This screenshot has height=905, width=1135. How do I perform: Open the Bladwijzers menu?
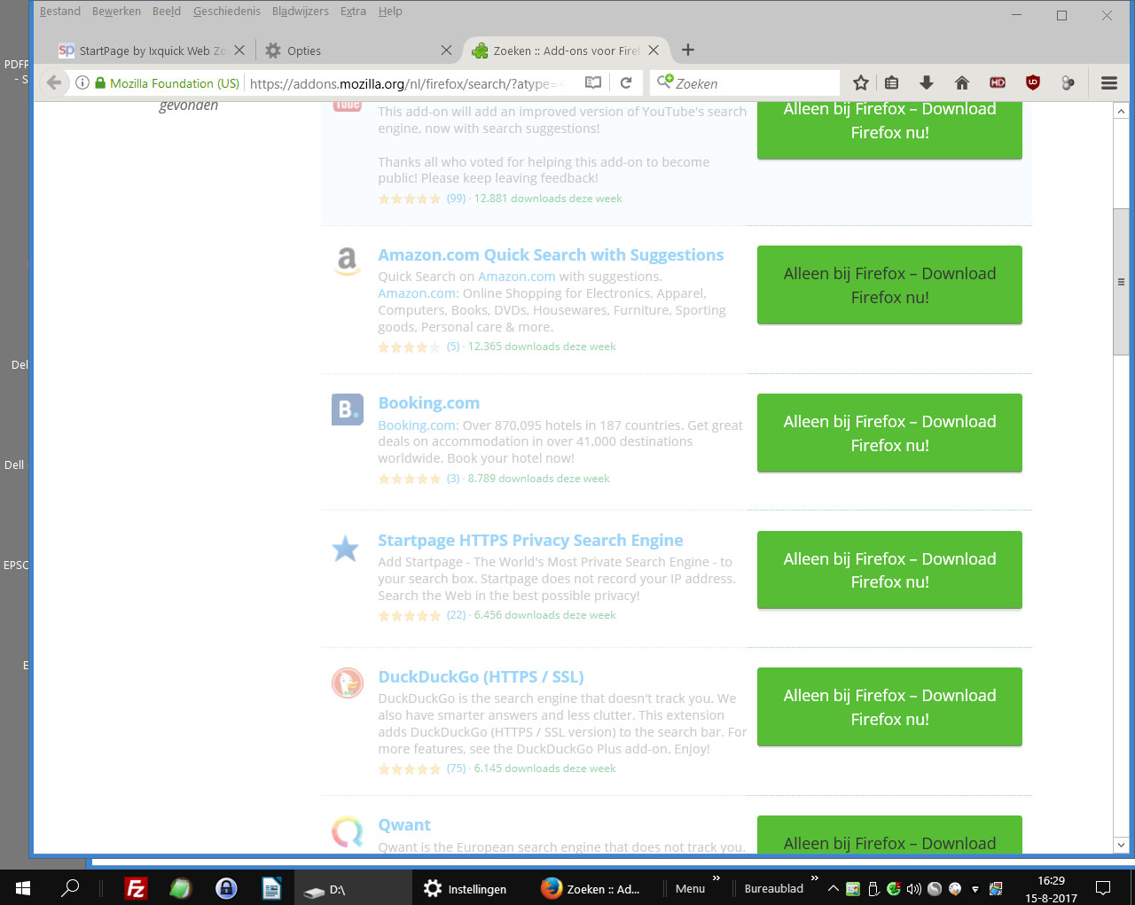pos(301,12)
